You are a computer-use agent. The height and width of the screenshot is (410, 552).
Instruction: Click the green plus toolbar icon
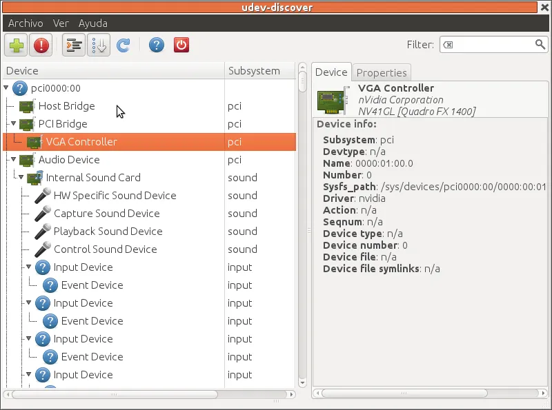pos(15,45)
